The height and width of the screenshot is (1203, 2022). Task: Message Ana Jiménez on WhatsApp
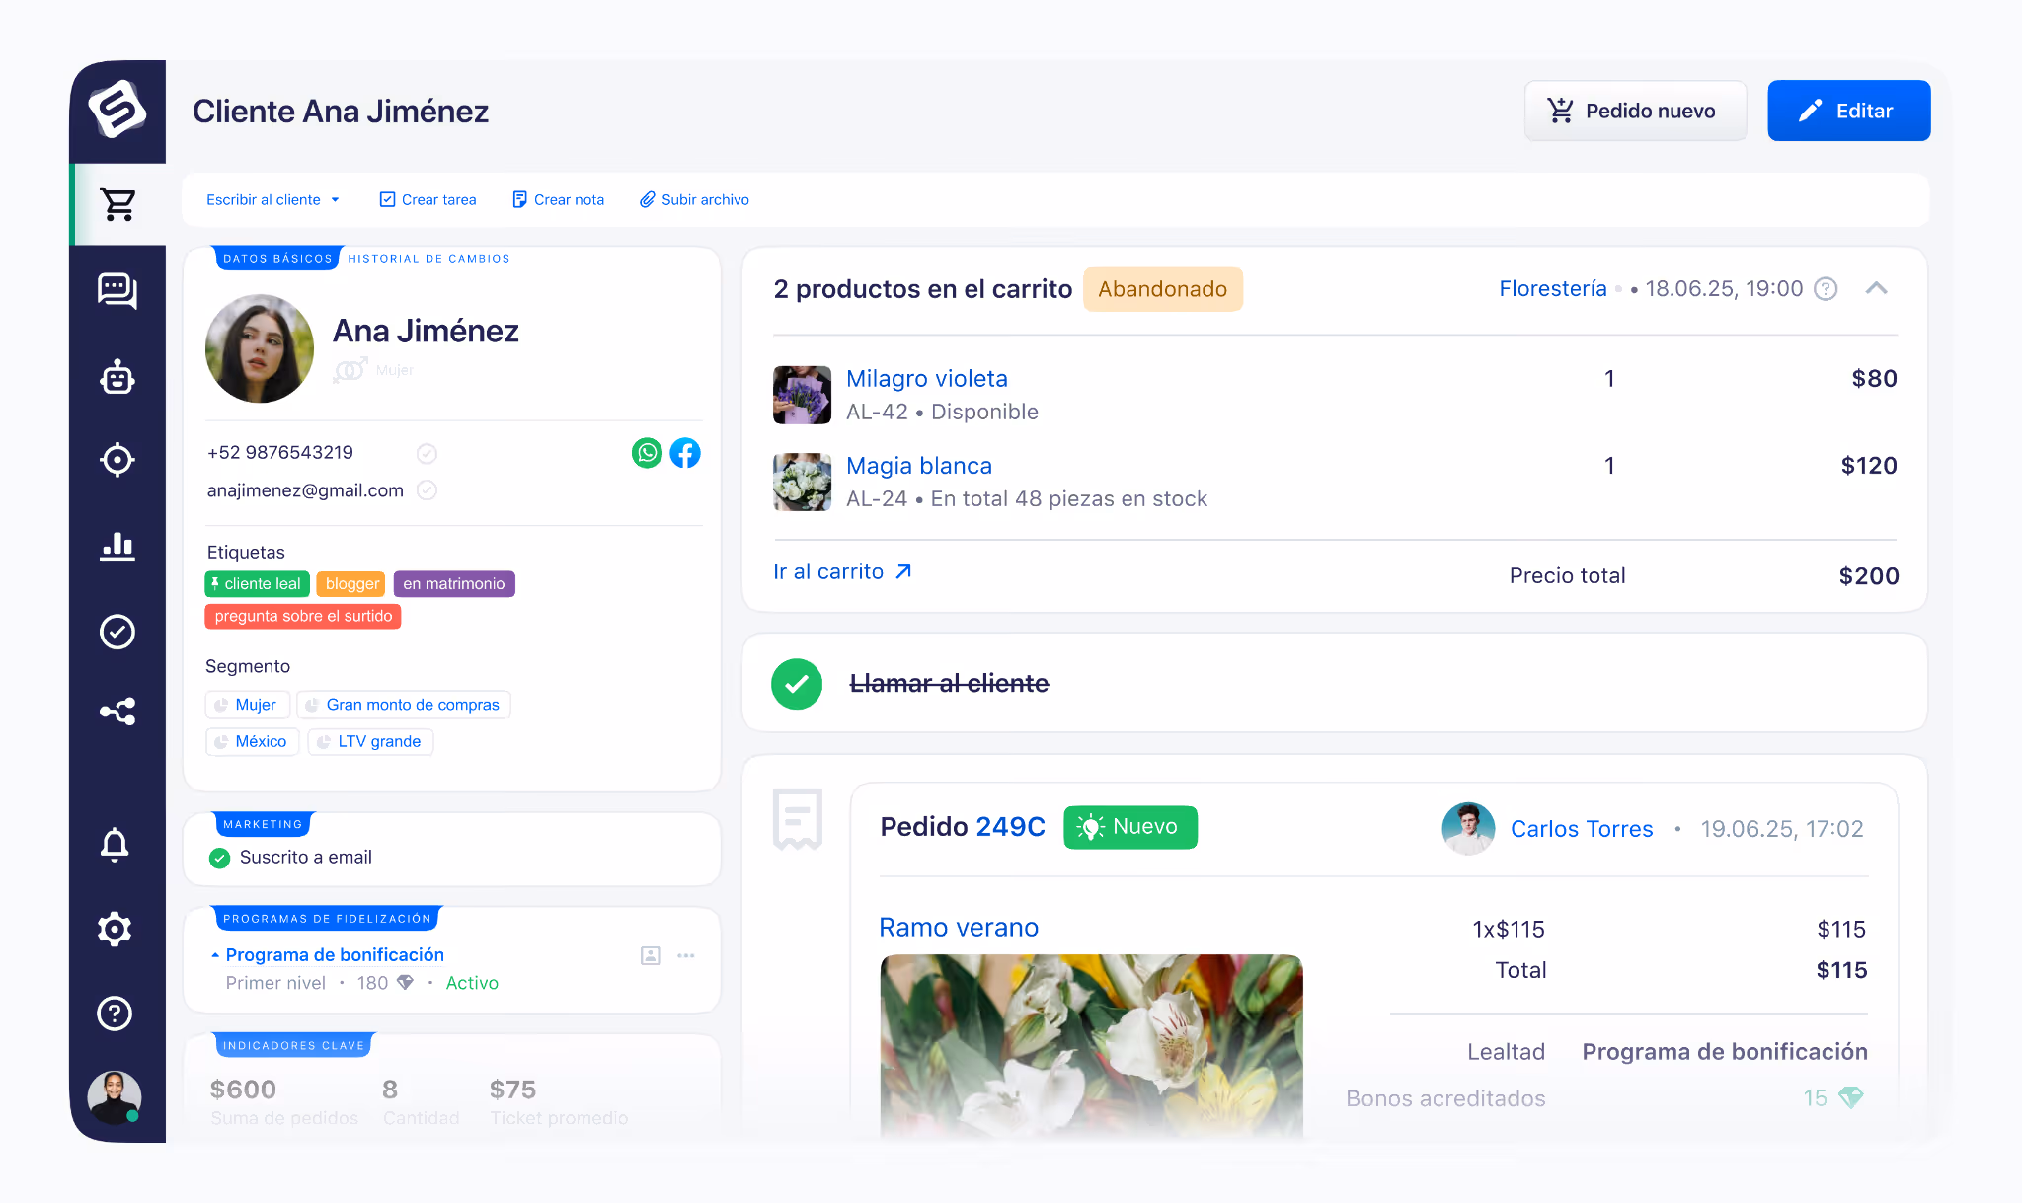[647, 453]
